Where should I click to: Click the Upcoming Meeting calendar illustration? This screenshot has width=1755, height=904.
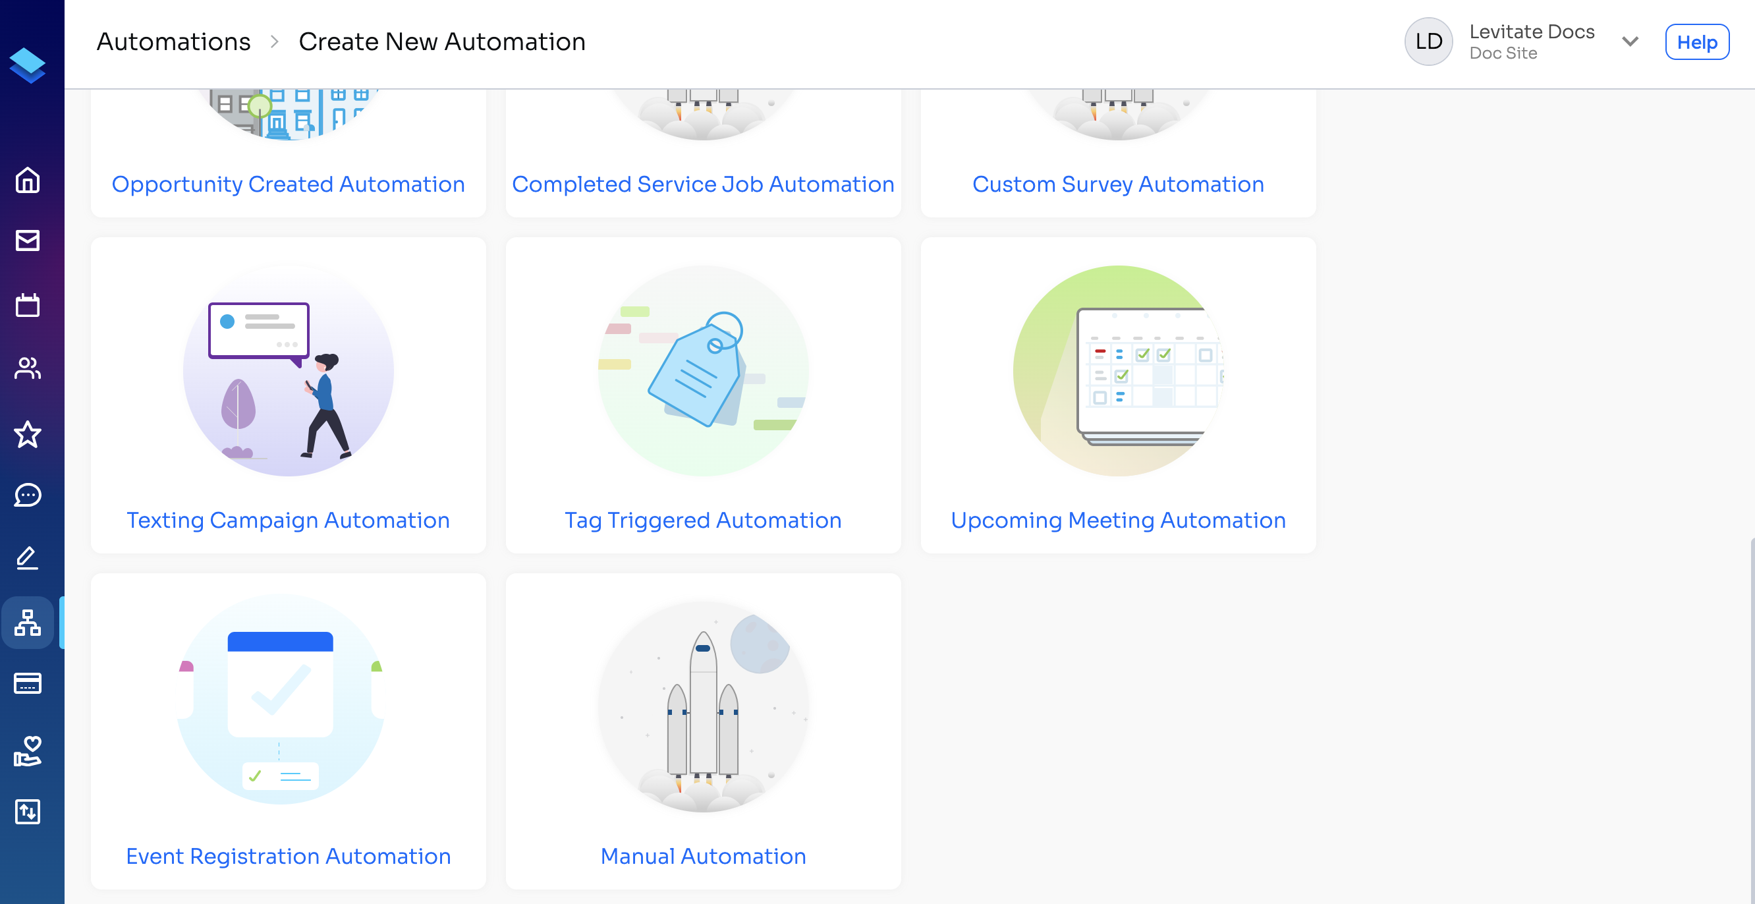[x=1118, y=370]
